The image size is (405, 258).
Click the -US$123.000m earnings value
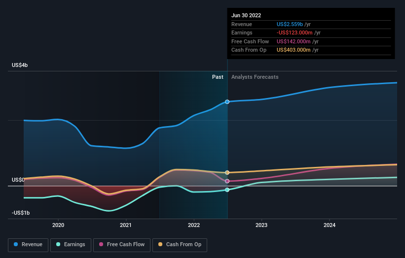click(x=295, y=32)
